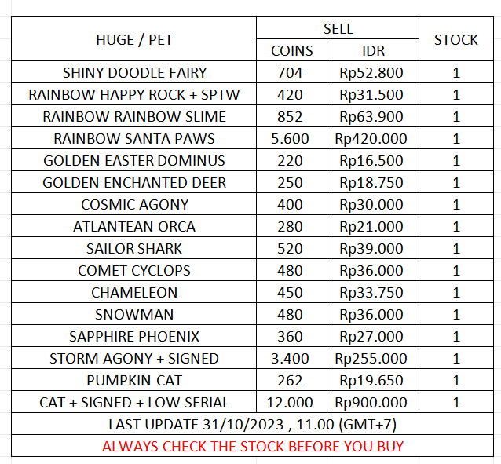Select the RAINBOW SANTA PAWS name cell

pyautogui.click(x=134, y=139)
